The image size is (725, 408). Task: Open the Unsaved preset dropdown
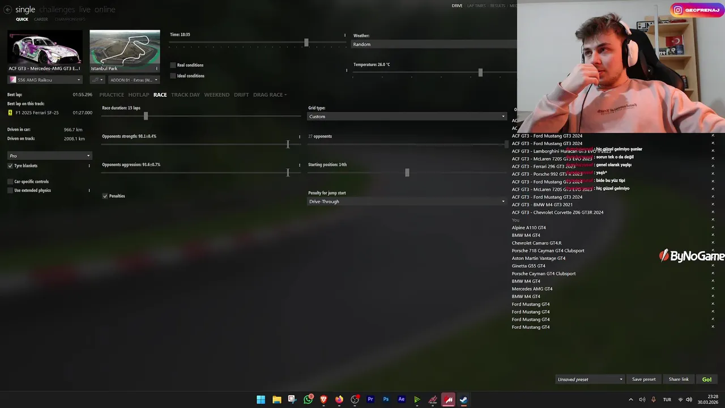pos(590,380)
